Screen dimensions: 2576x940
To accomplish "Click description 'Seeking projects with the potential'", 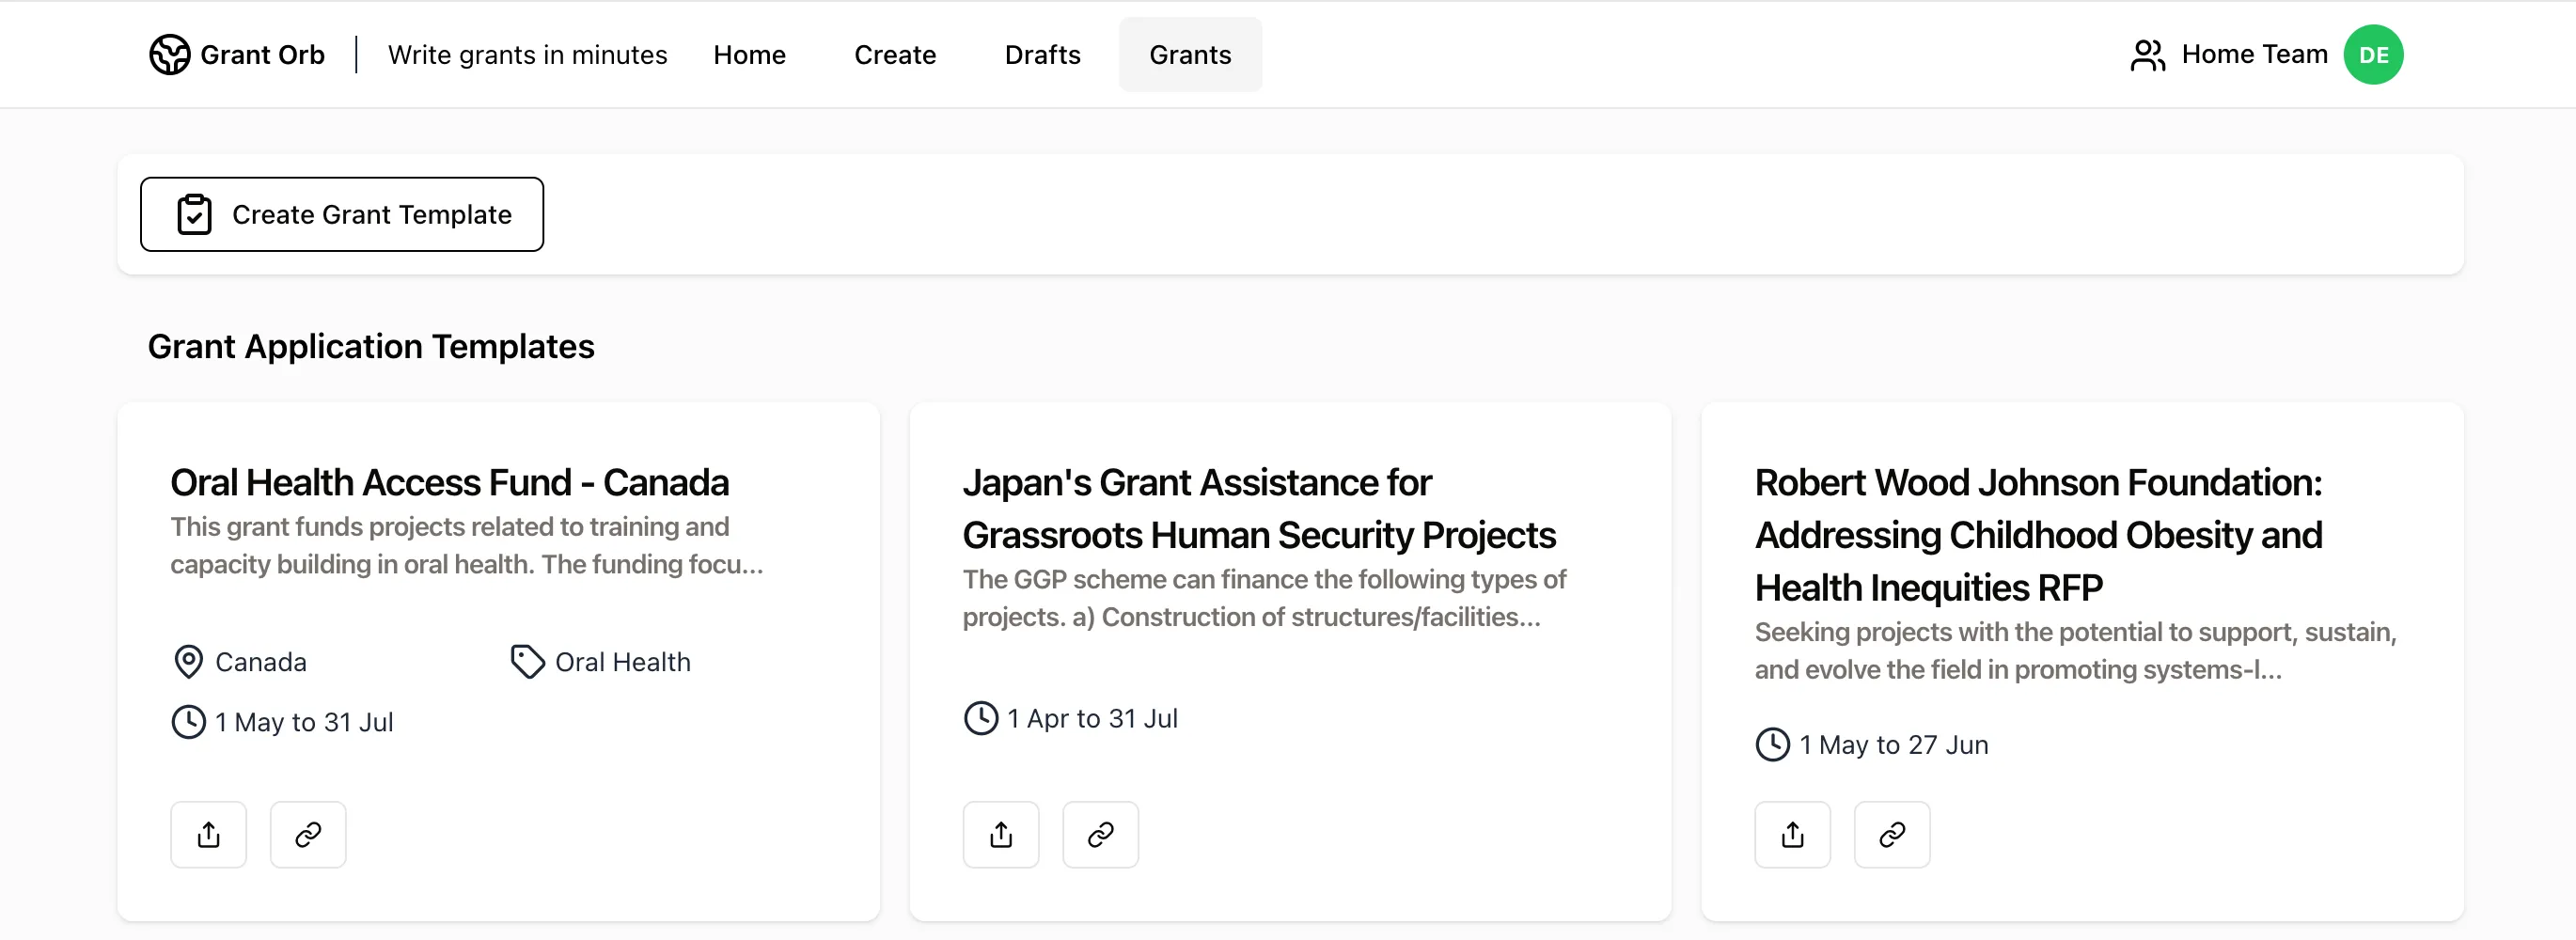I will [2076, 651].
